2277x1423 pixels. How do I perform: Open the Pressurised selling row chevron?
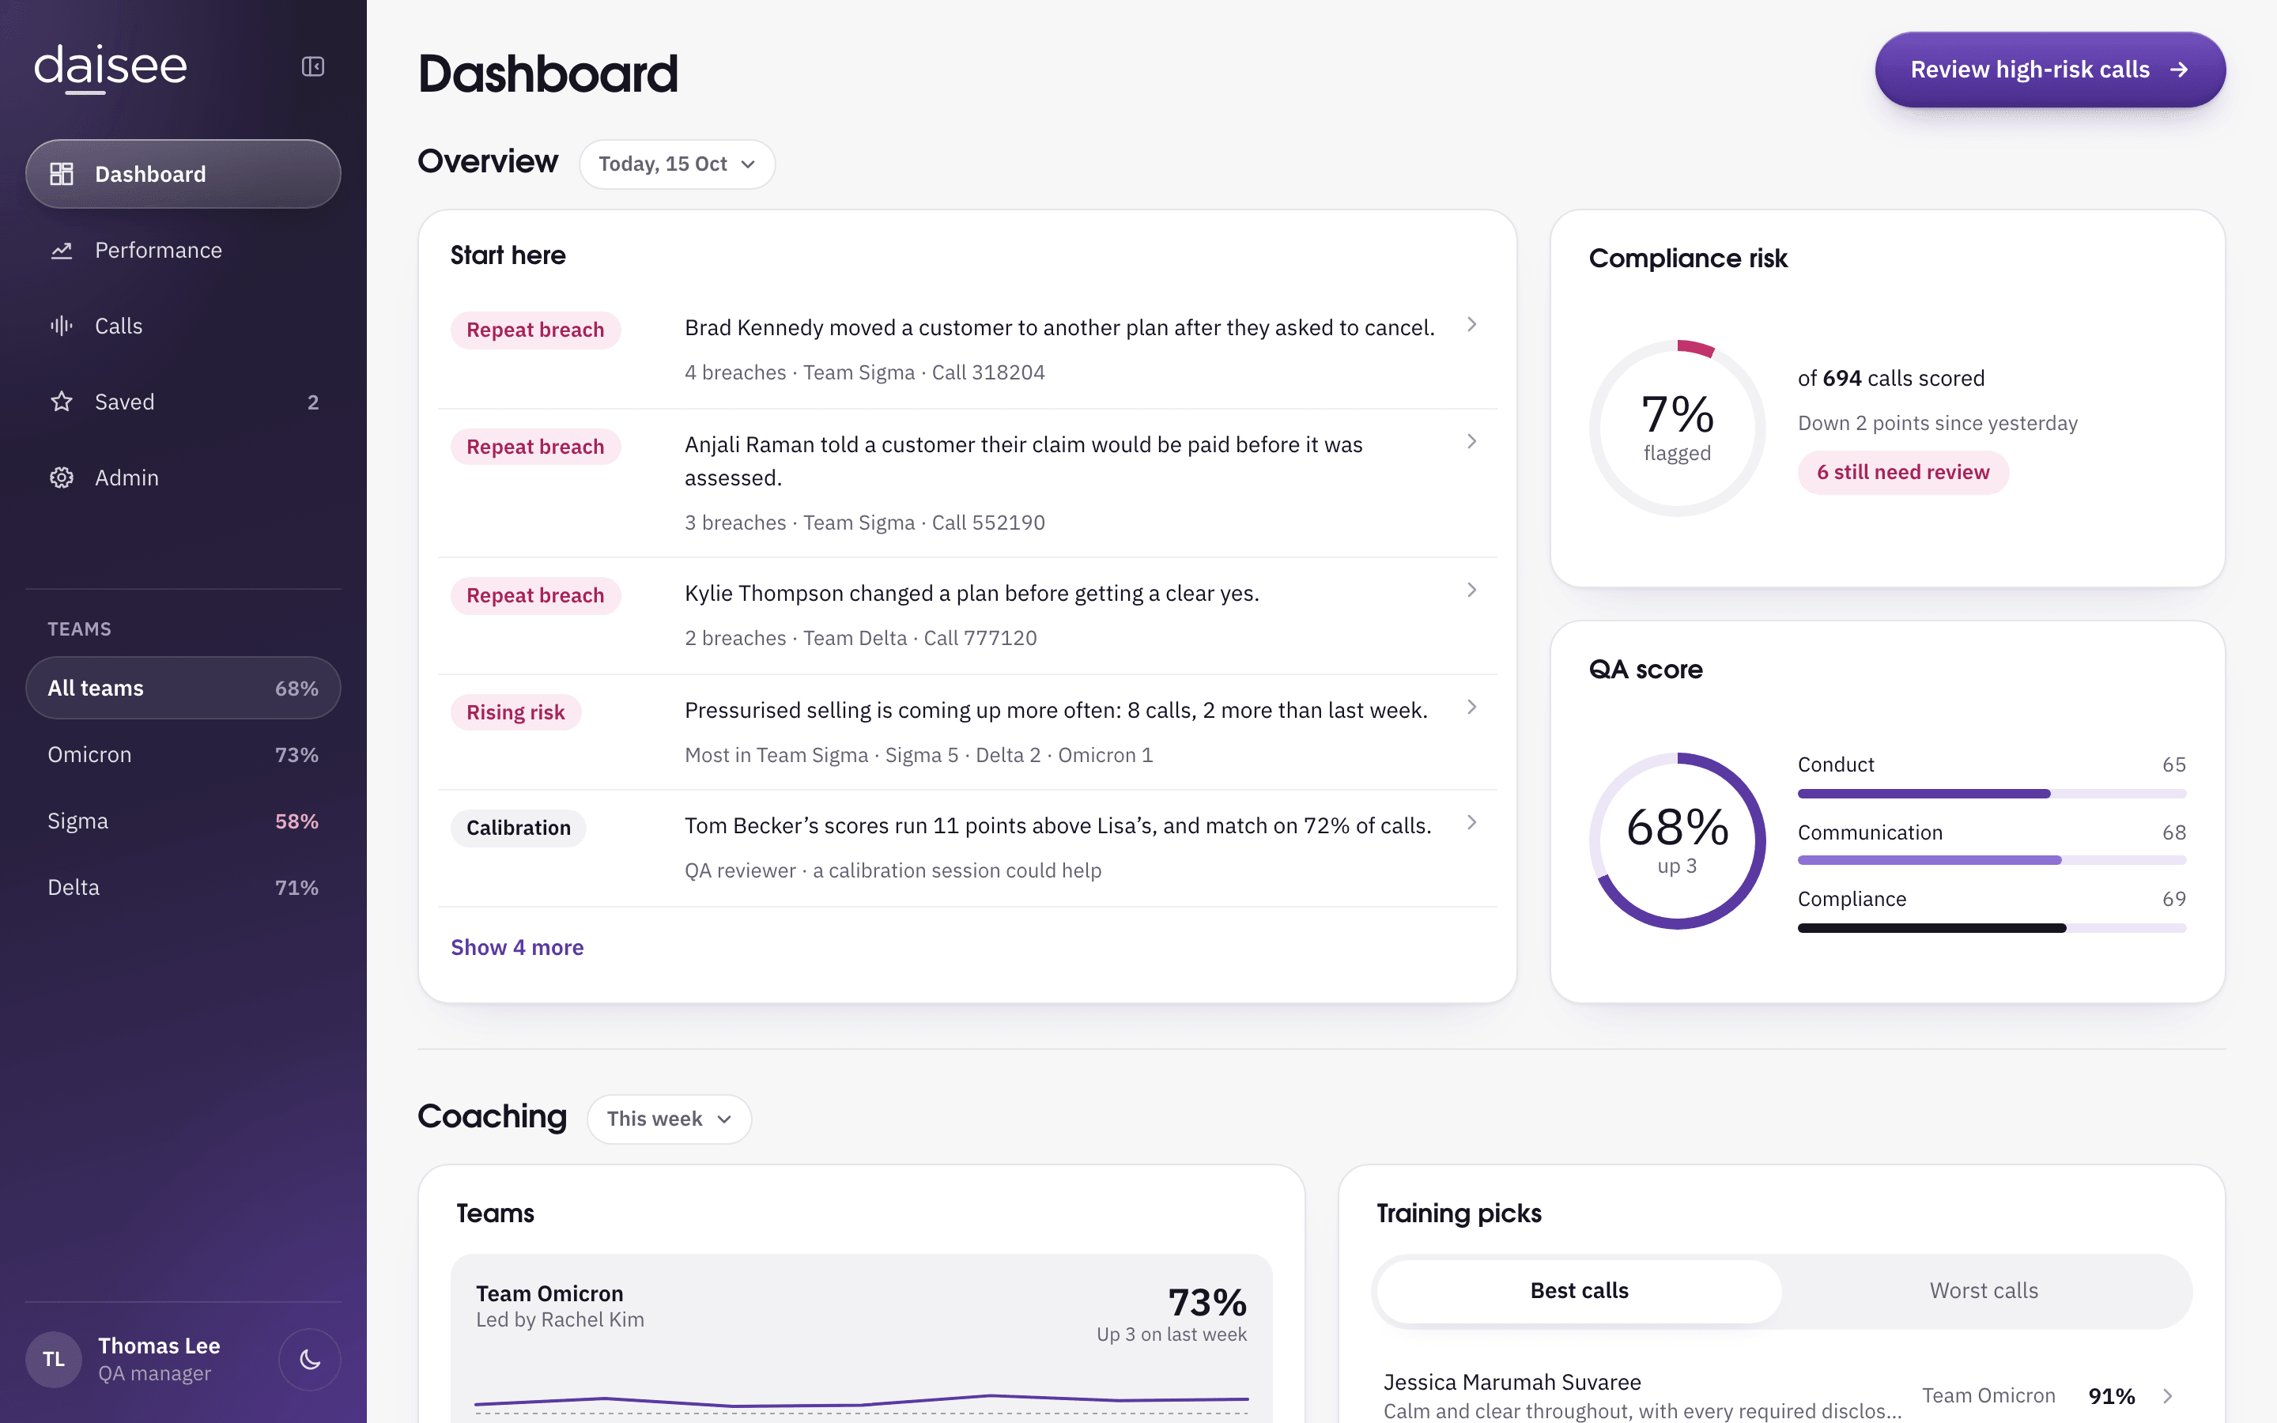click(x=1471, y=707)
